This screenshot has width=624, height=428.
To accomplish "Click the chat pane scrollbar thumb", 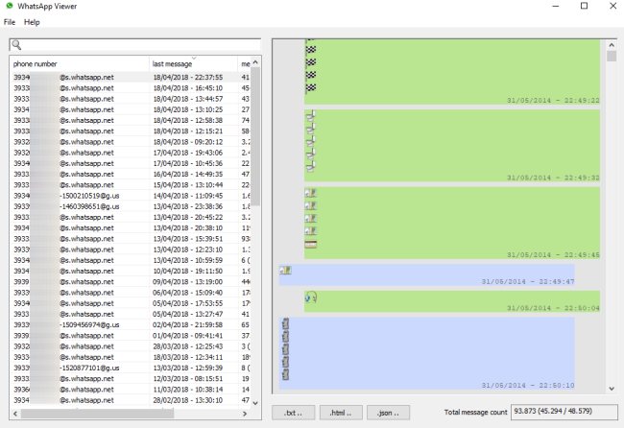I will pos(612,56).
